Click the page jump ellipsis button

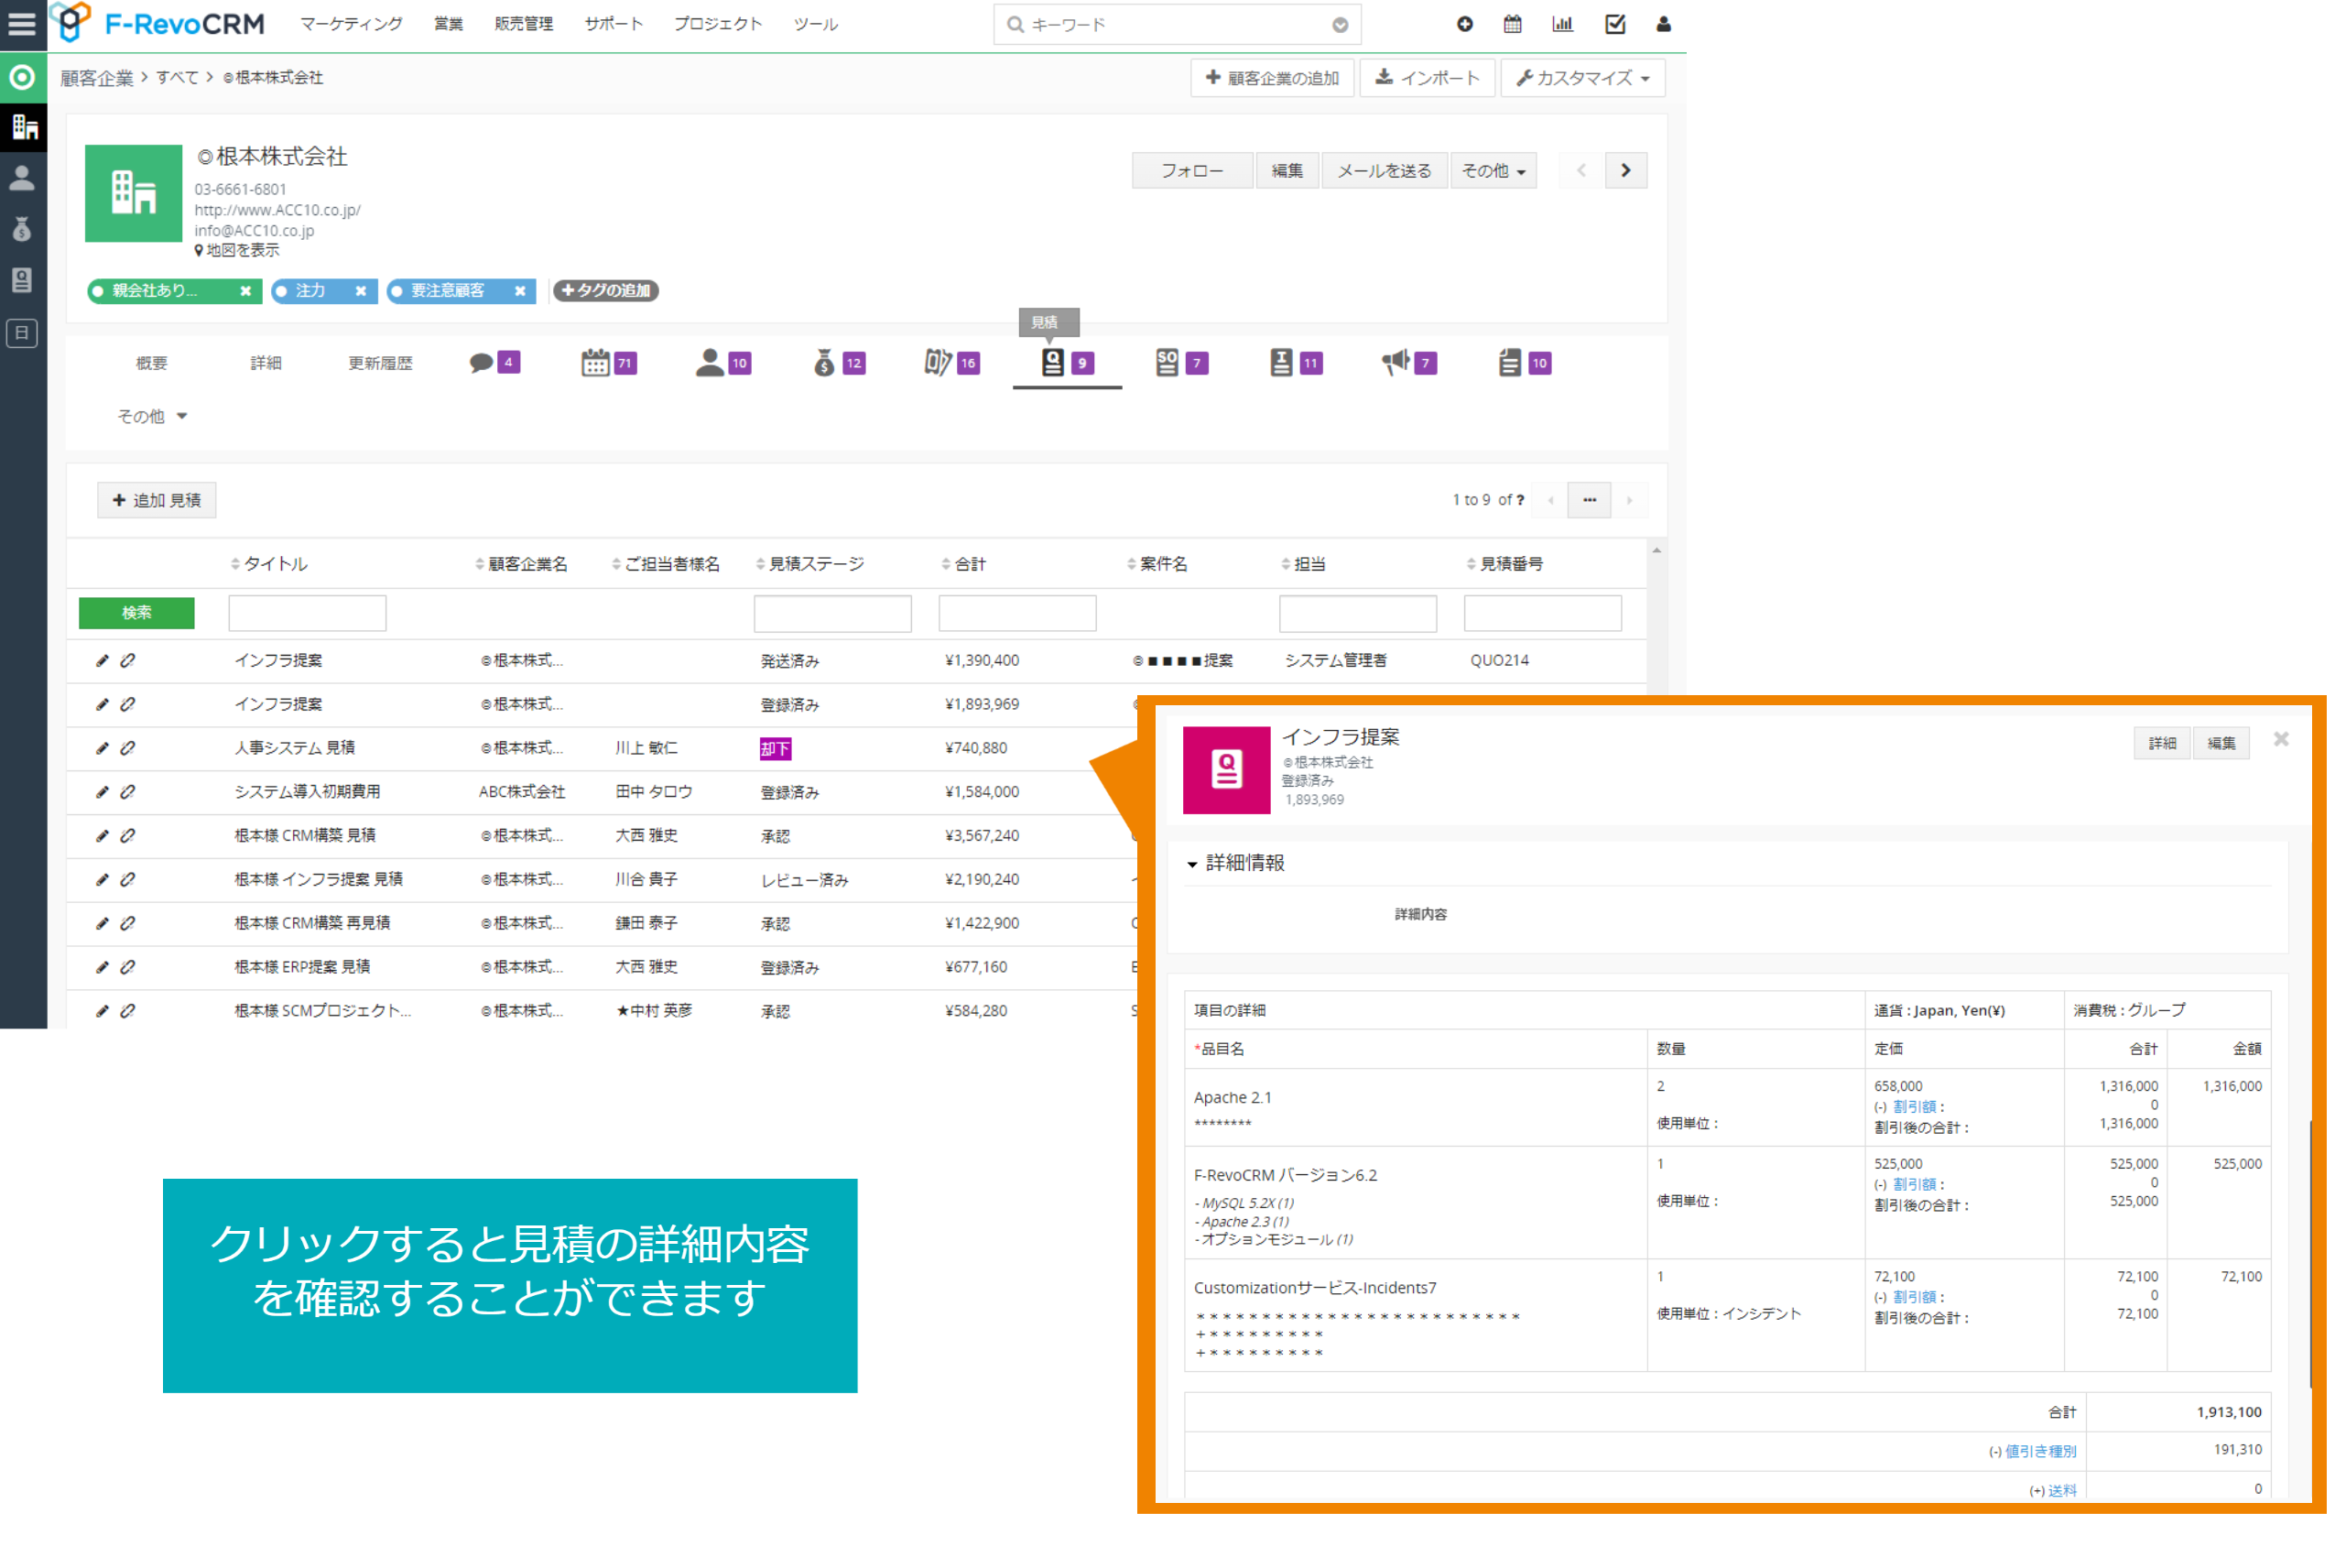tap(1589, 500)
